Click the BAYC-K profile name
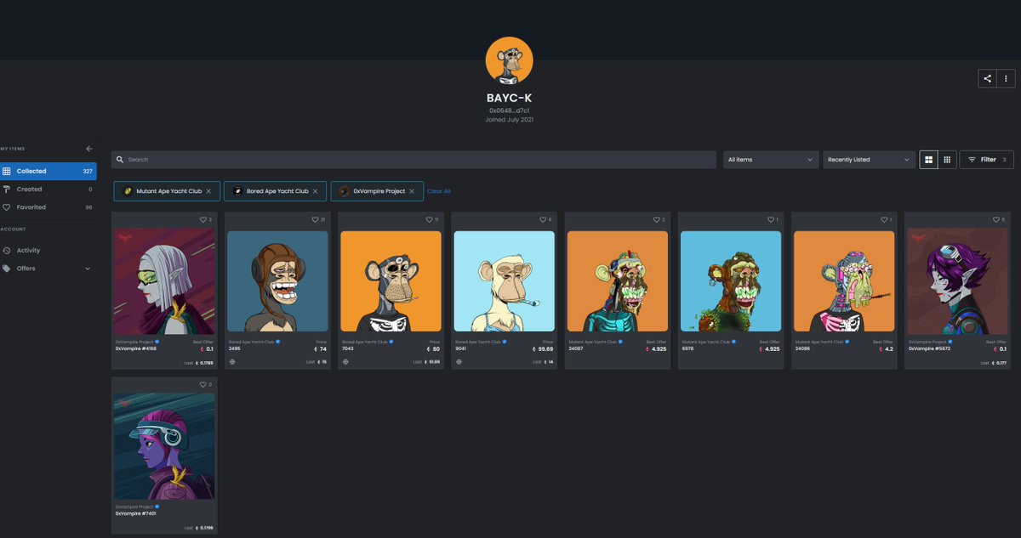 (509, 98)
